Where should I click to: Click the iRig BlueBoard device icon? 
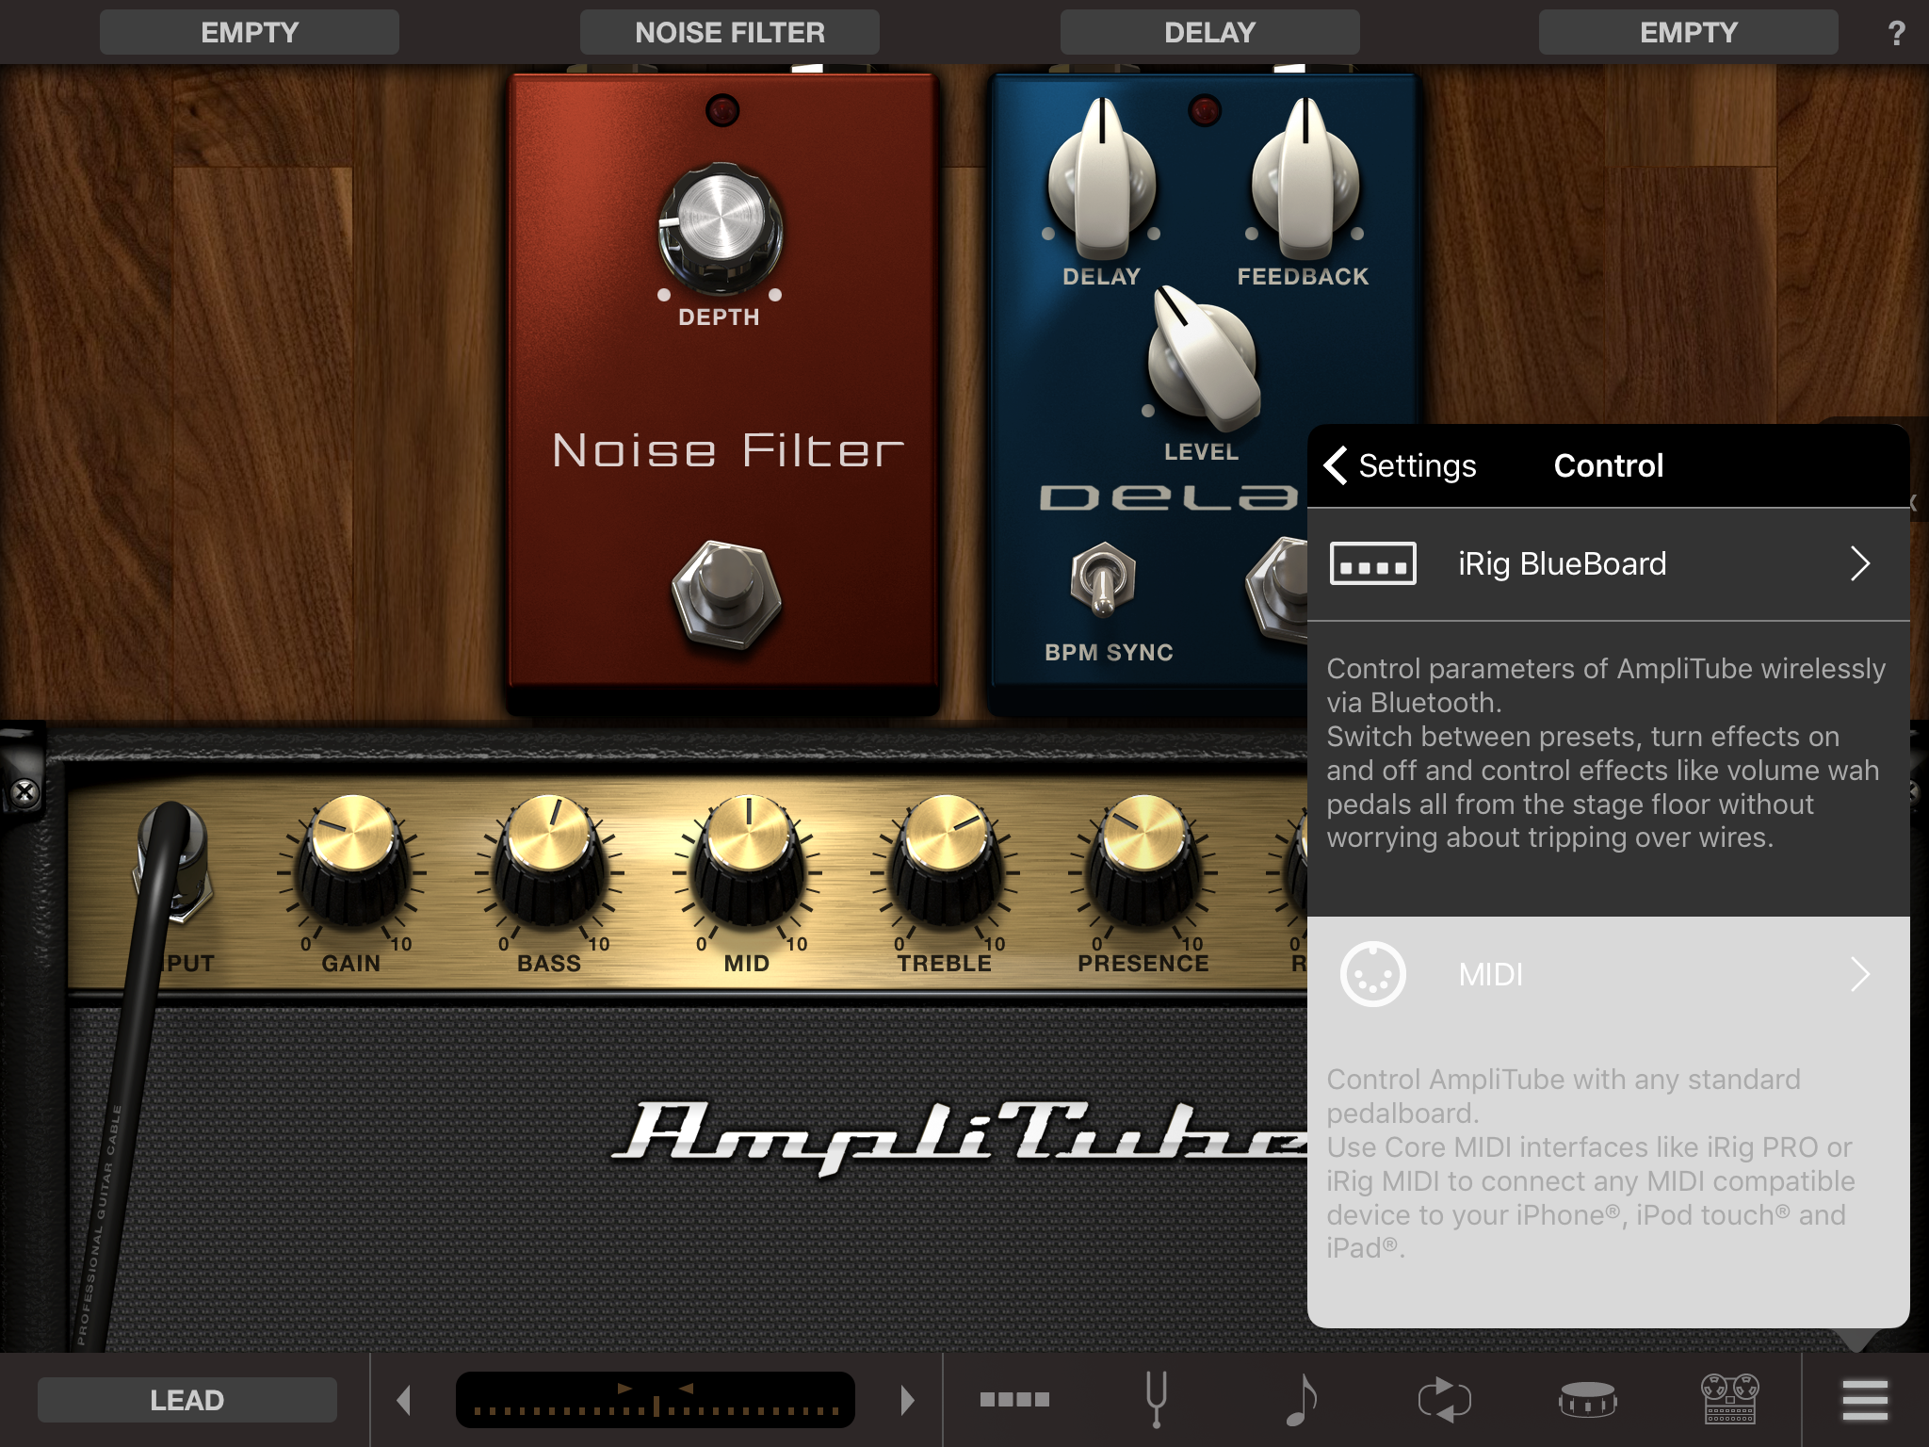pos(1373,563)
